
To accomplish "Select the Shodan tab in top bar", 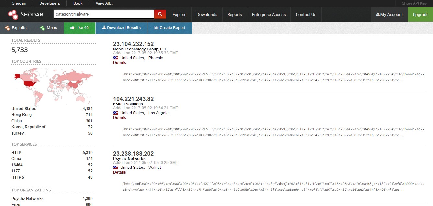I will (x=19, y=3).
